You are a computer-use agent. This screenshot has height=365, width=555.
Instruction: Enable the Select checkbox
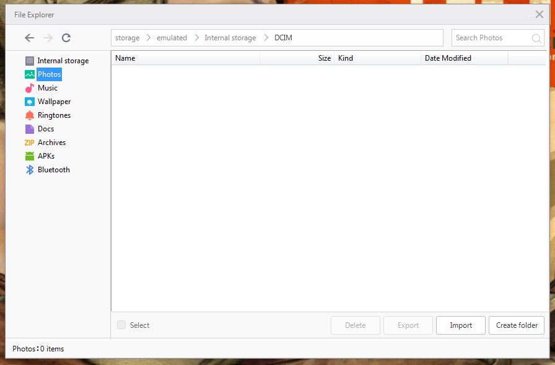coord(121,325)
